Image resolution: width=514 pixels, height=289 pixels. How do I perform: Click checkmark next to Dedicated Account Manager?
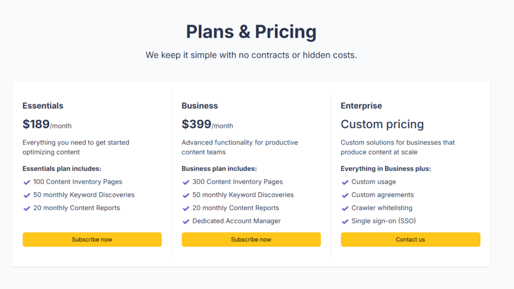[186, 221]
